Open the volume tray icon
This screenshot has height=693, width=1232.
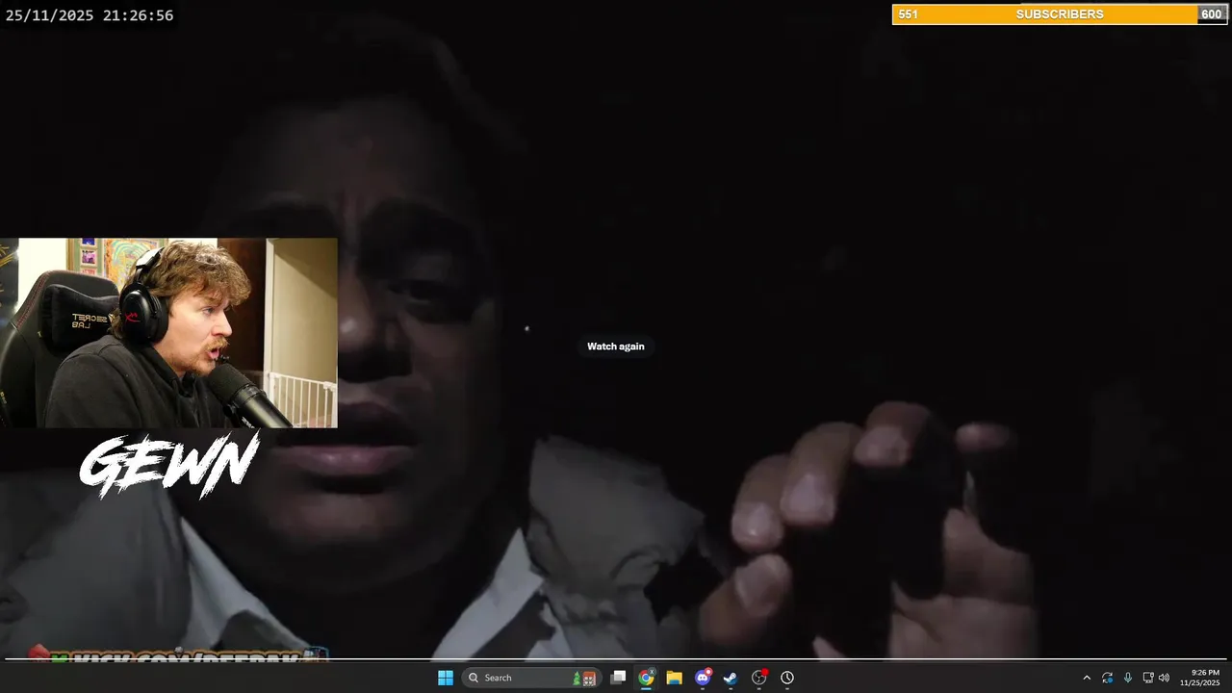tap(1164, 678)
